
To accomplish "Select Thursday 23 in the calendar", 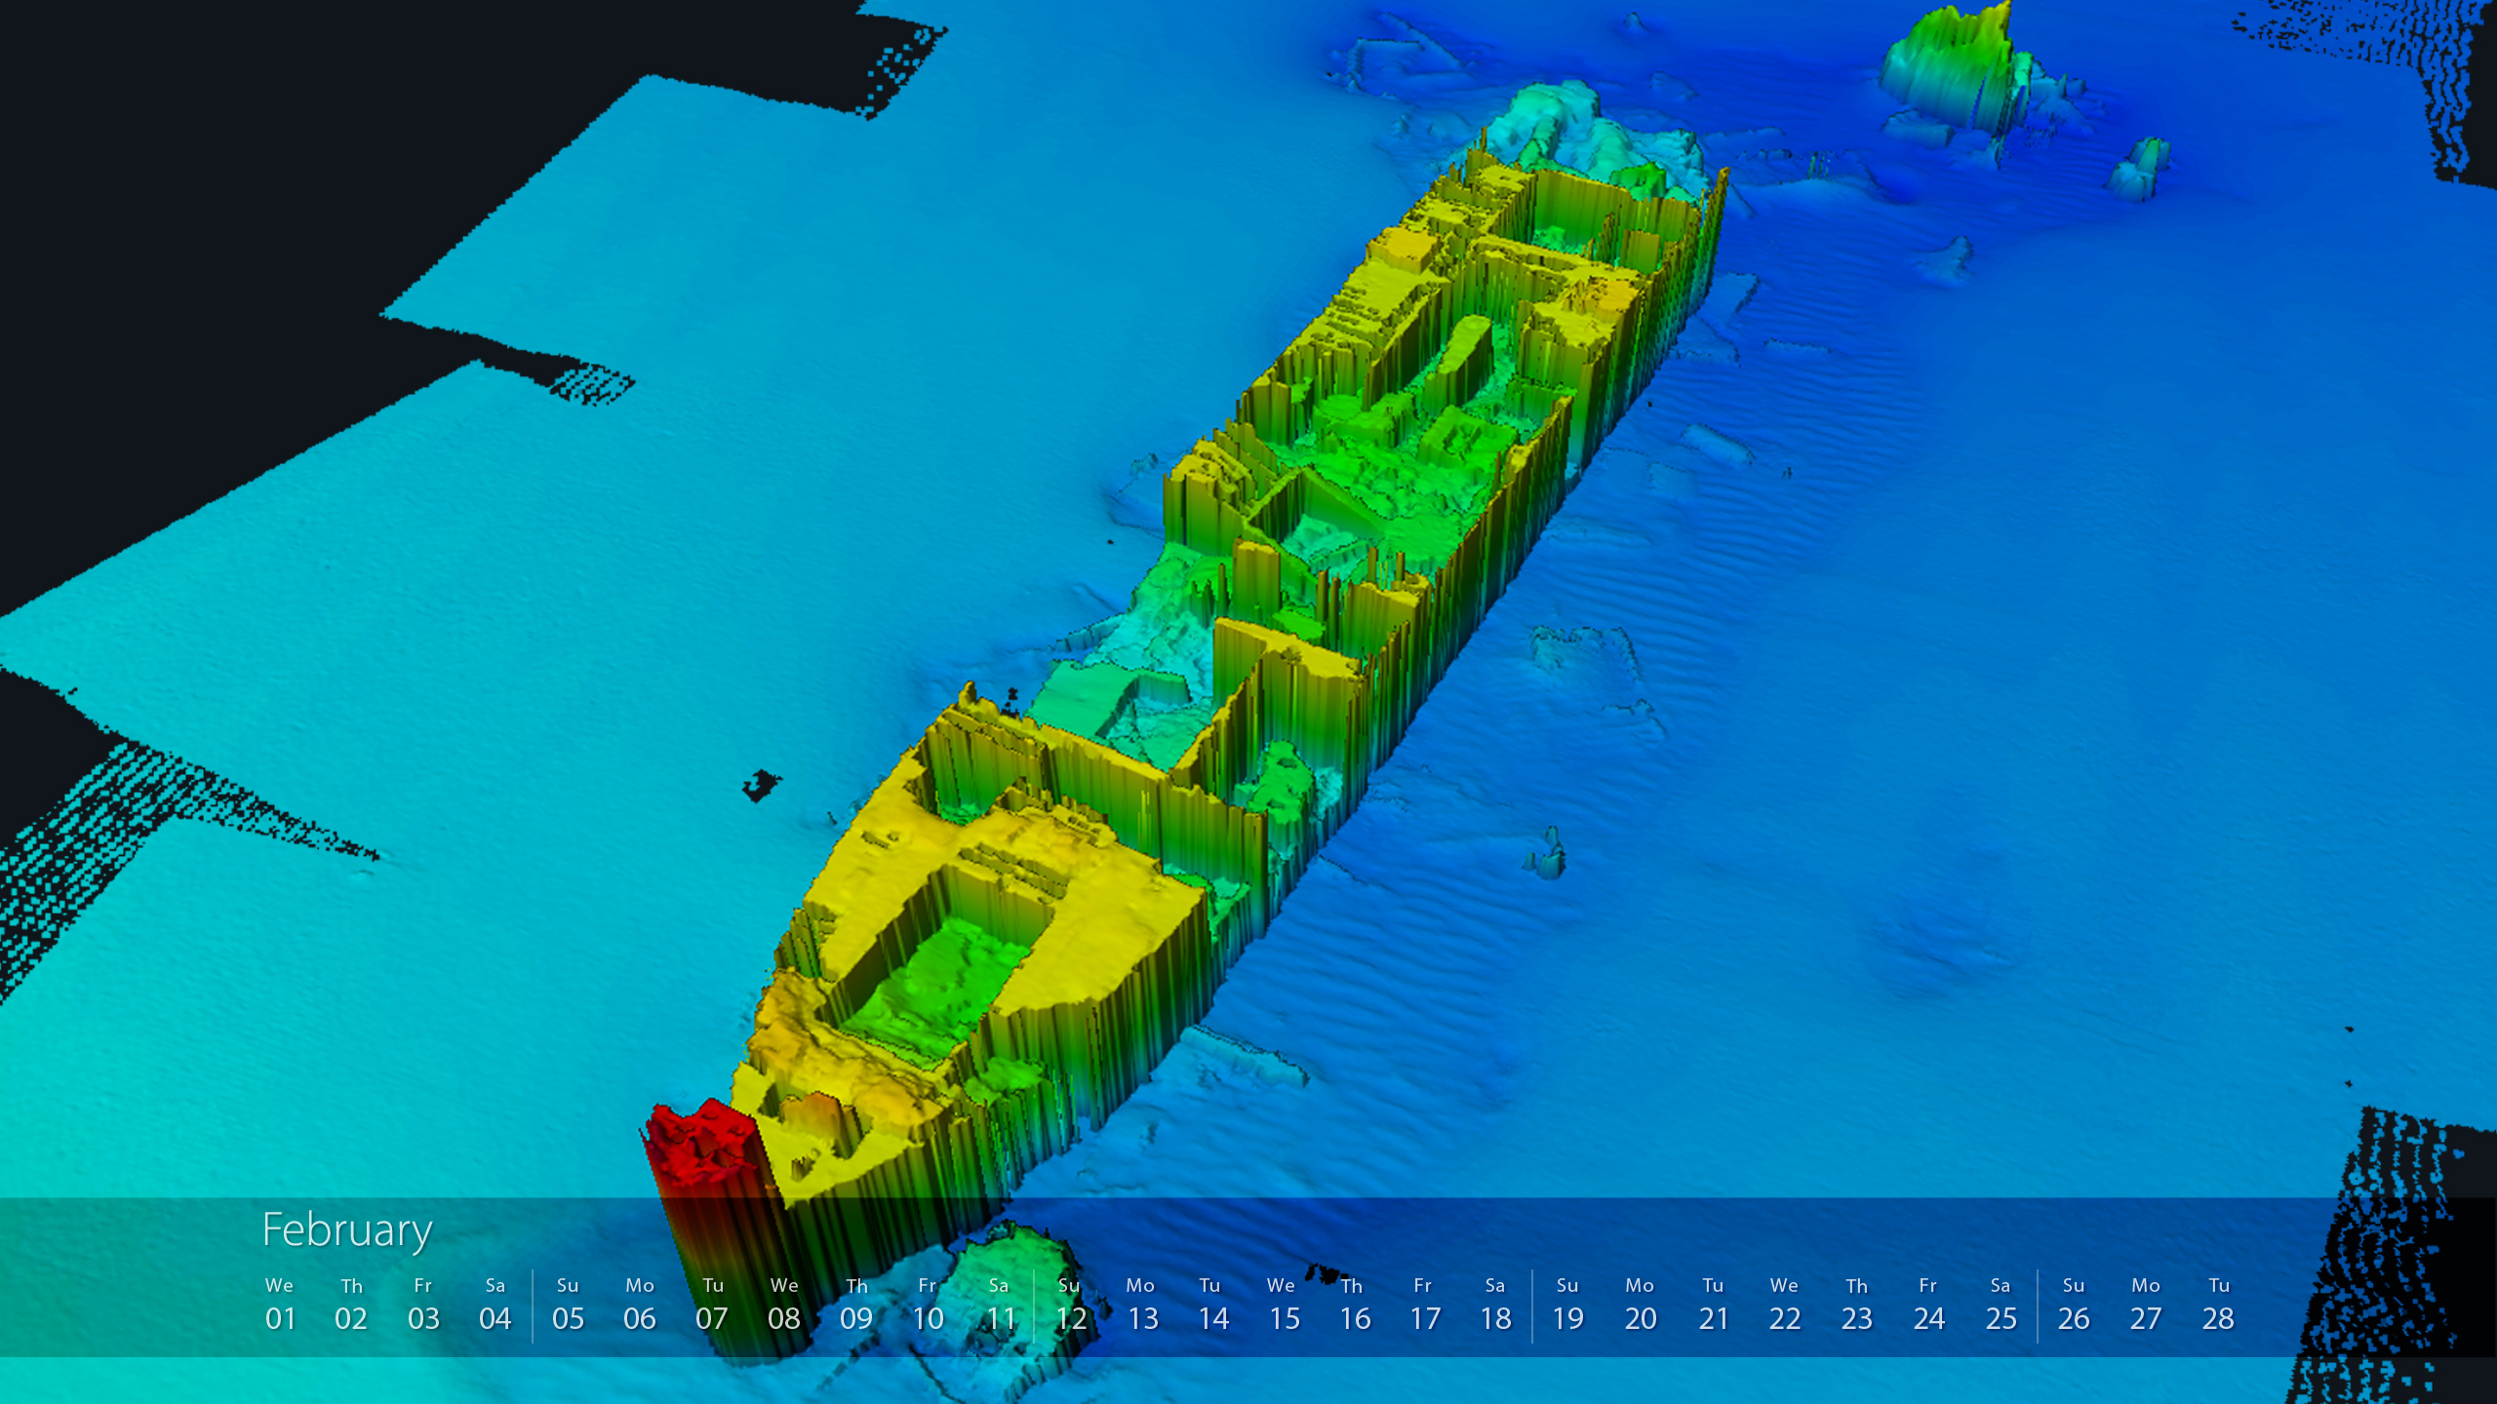I will coord(1857,1305).
